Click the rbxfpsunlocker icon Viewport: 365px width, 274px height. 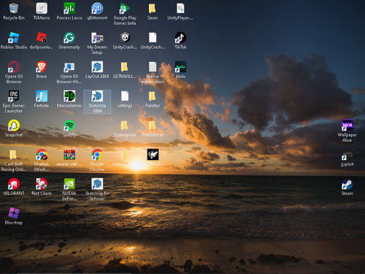[42, 38]
